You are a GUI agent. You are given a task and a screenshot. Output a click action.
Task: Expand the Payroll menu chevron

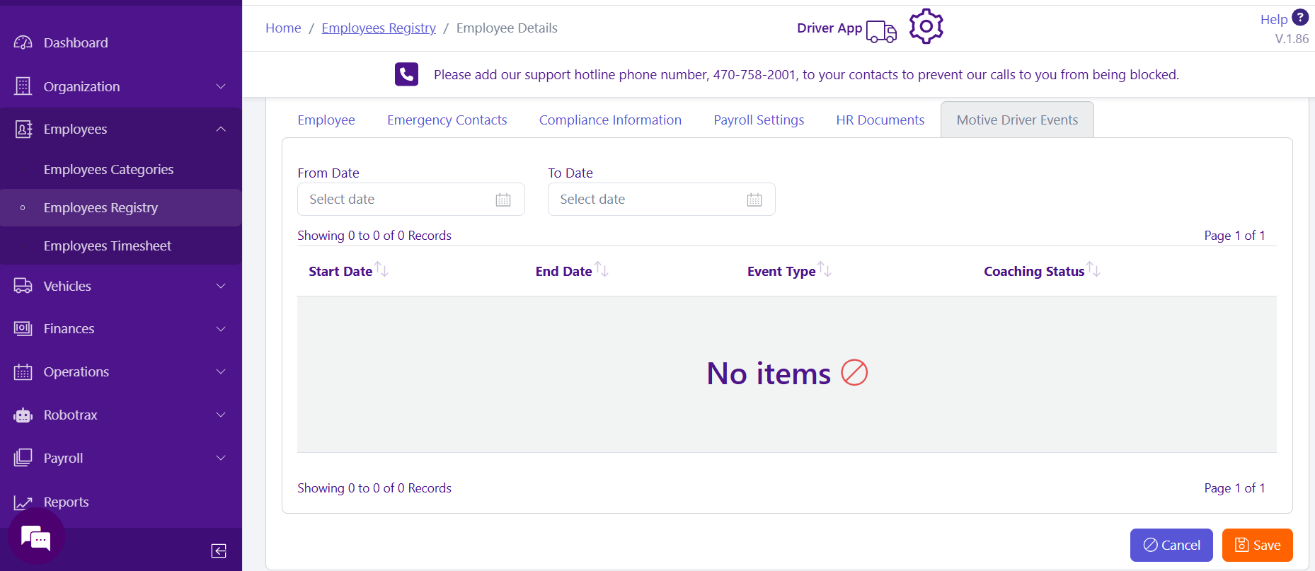click(x=221, y=458)
